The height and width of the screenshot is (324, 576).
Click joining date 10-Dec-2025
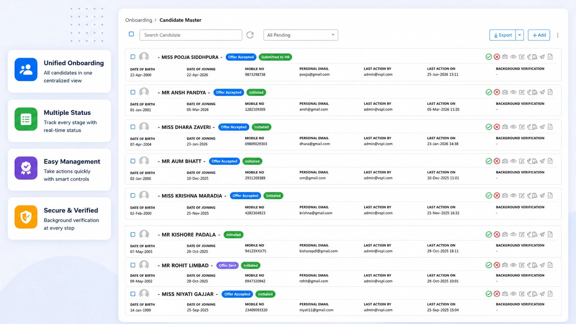[198, 179]
